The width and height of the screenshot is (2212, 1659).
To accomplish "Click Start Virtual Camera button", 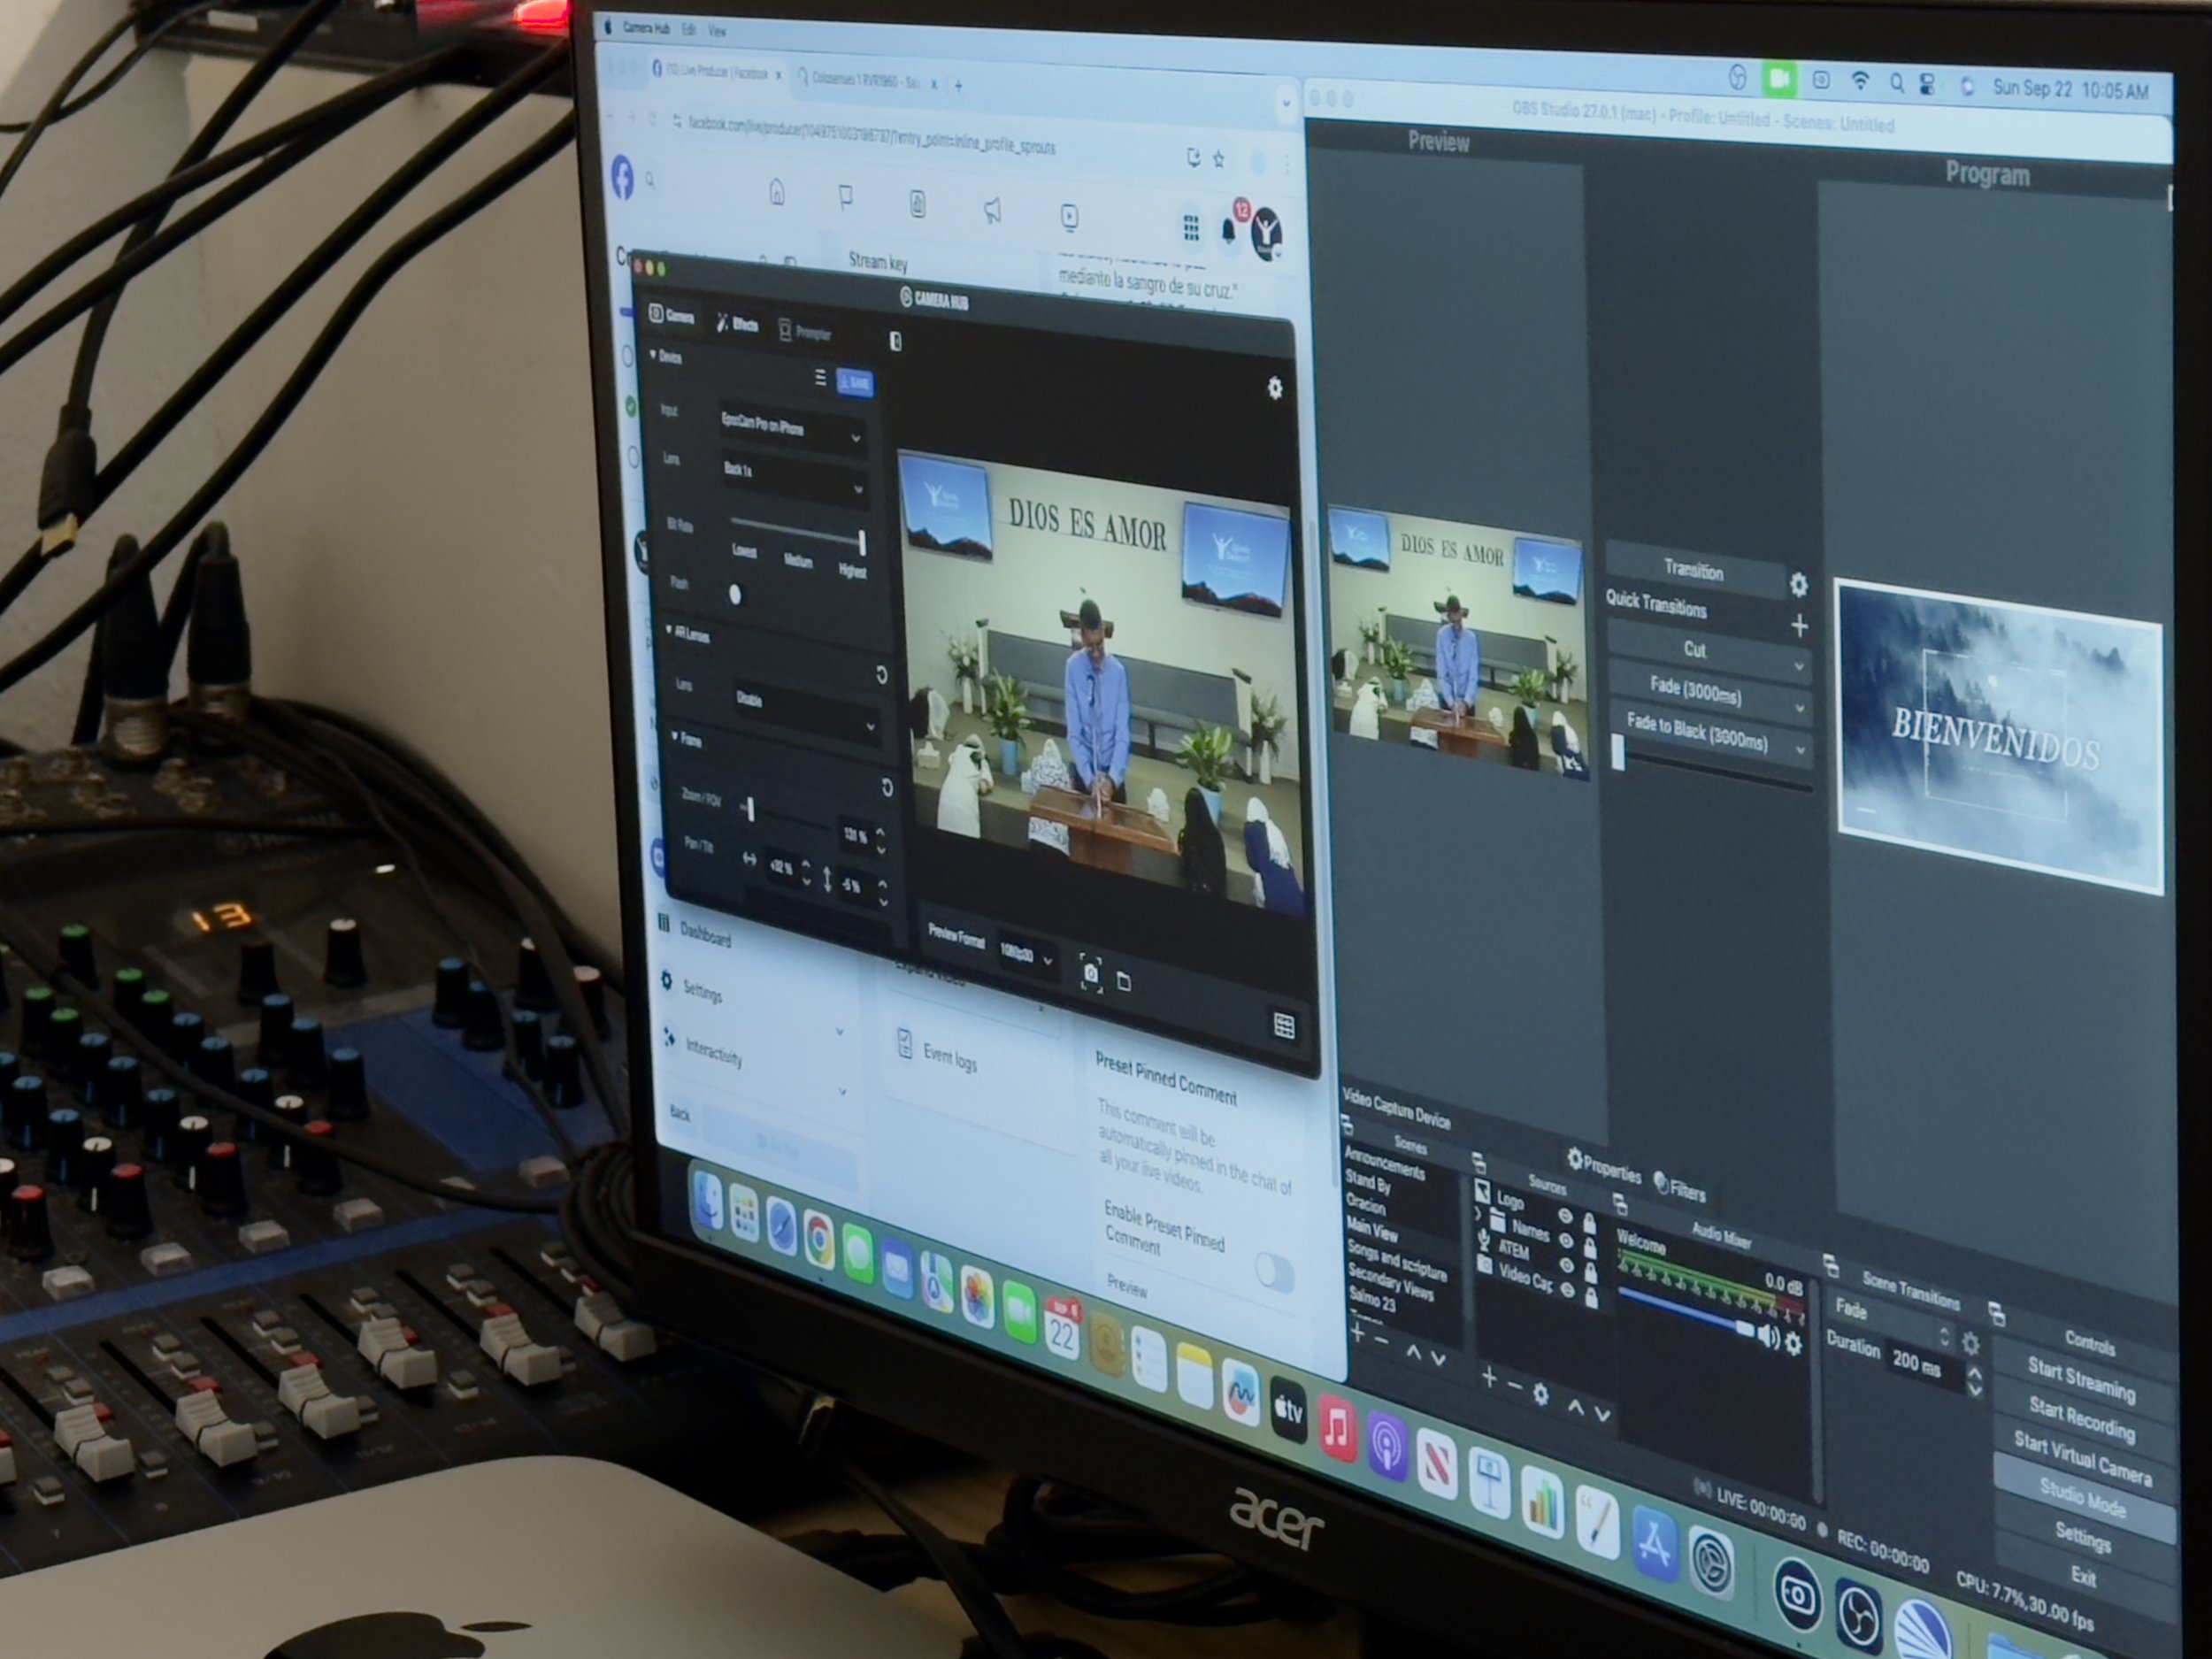I will click(2082, 1457).
